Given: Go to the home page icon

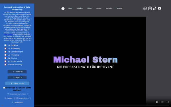Looking at the screenshot, I should (63, 8).
